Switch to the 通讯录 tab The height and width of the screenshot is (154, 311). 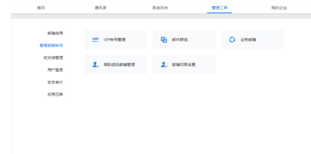click(x=100, y=8)
